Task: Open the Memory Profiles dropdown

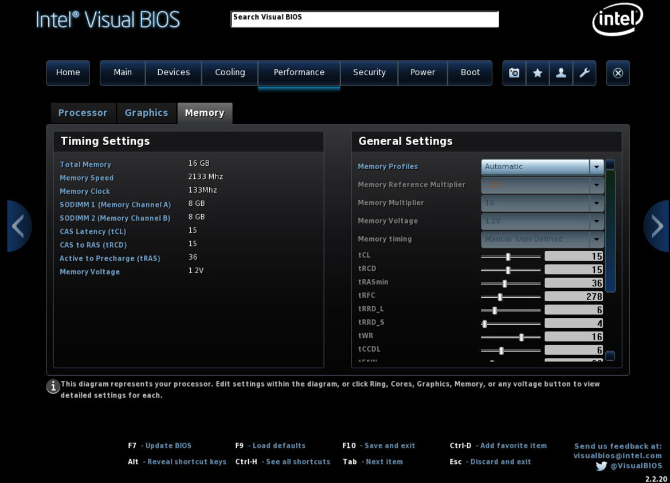Action: [x=542, y=167]
